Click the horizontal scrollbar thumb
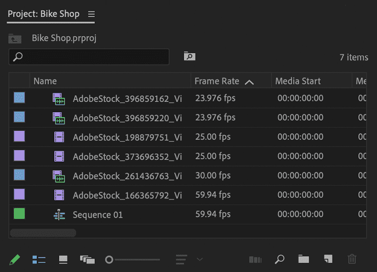 pyautogui.click(x=43, y=233)
